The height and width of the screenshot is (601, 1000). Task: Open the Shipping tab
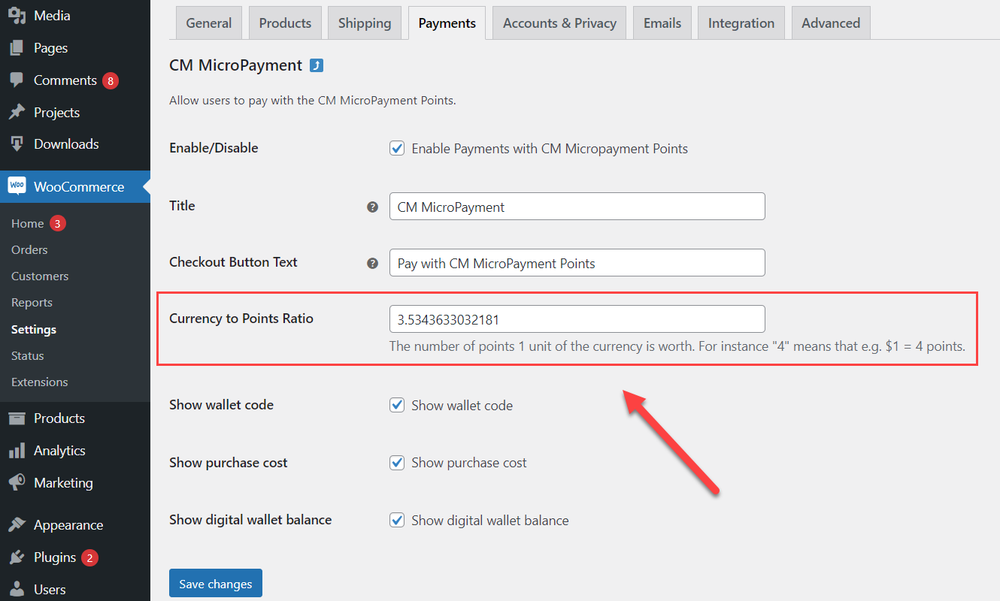[x=365, y=23]
